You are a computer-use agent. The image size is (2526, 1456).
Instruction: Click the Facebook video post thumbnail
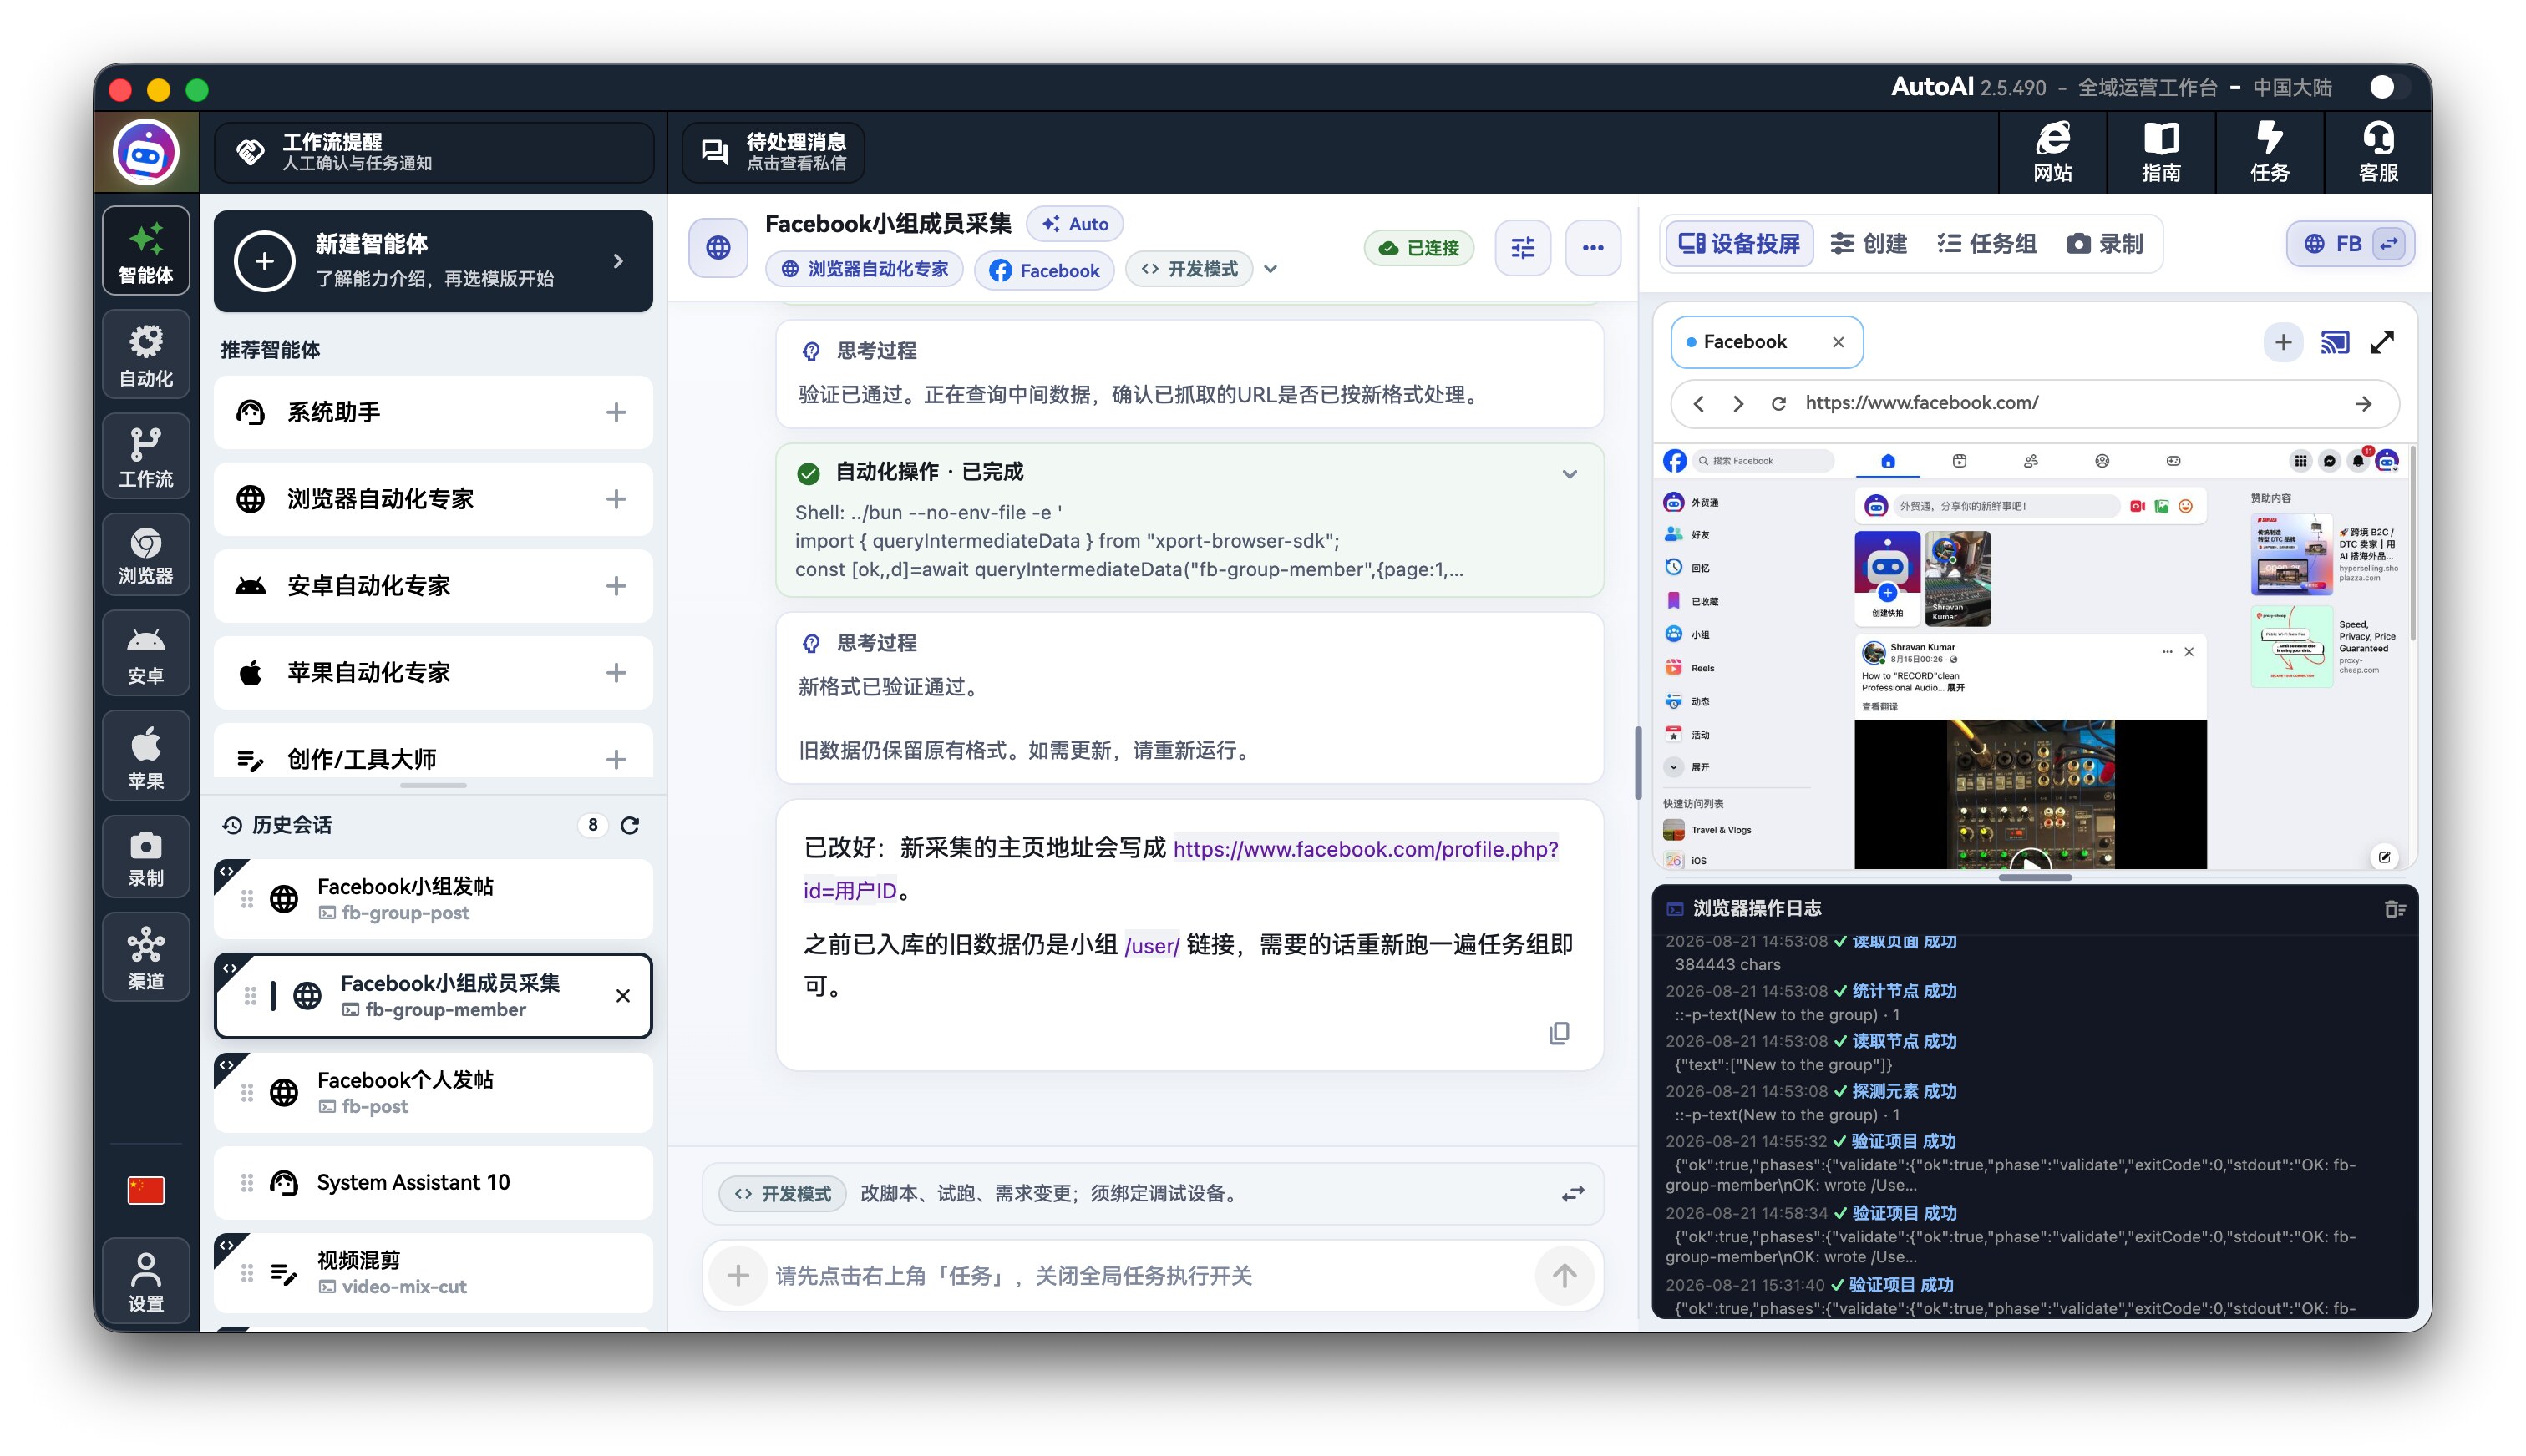tap(2030, 794)
